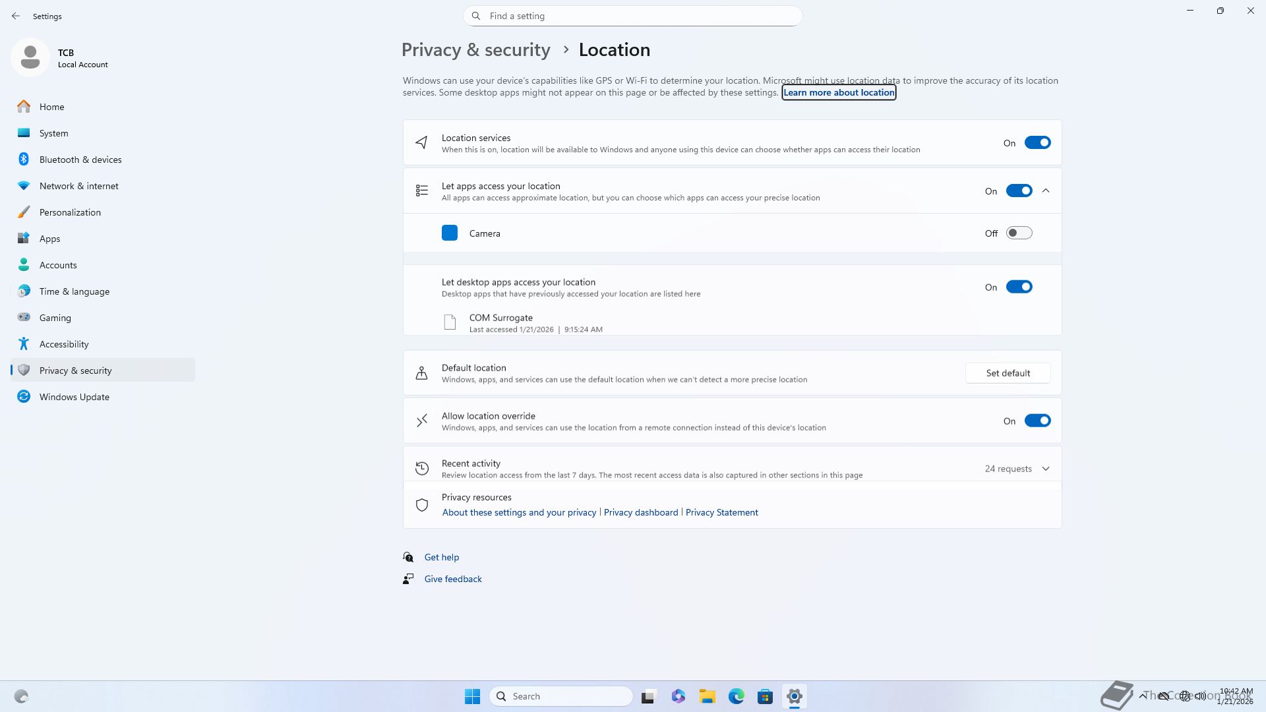Click the Windows Start button
Viewport: 1266px width, 712px height.
[472, 696]
